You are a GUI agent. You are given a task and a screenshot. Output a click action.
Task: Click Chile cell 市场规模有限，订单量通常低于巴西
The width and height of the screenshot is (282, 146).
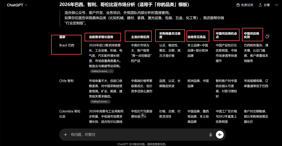(x=256, y=83)
